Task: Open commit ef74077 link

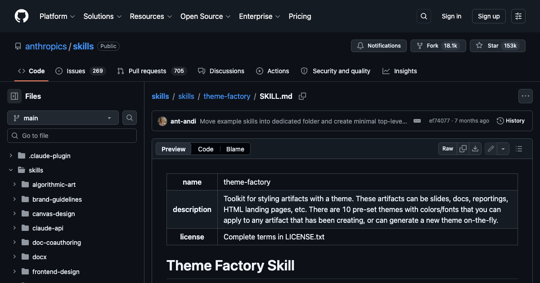Action: (439, 121)
